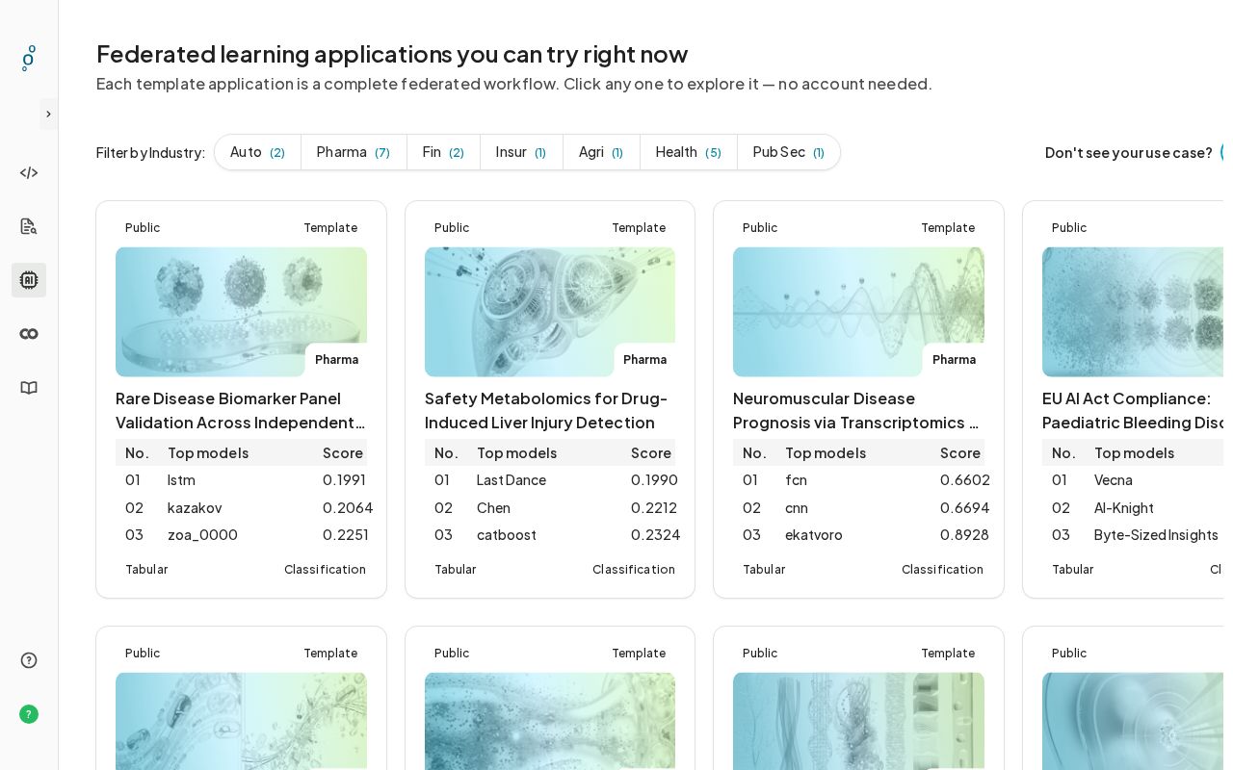
Task: Click the green question mark badge
Action: click(x=29, y=714)
